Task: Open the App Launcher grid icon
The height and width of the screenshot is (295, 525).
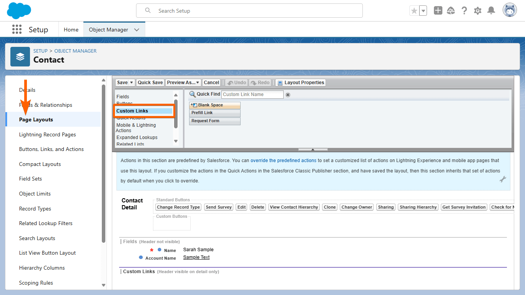Action: [17, 30]
